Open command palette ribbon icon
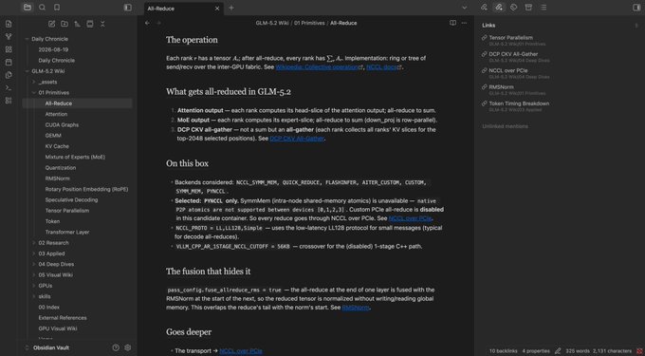Viewport: 645px width, 356px height. point(9,87)
